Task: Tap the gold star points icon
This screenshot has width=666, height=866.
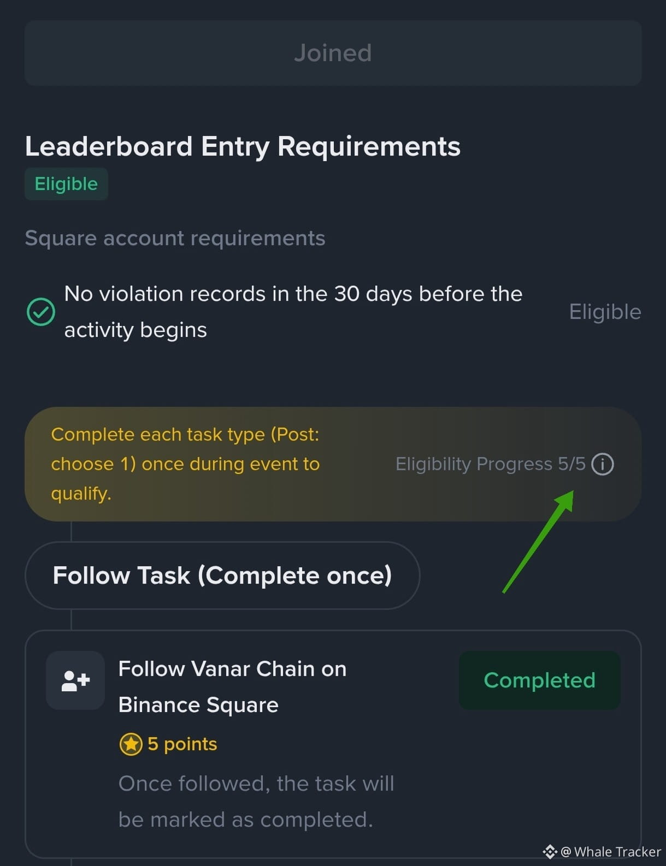Action: (131, 744)
